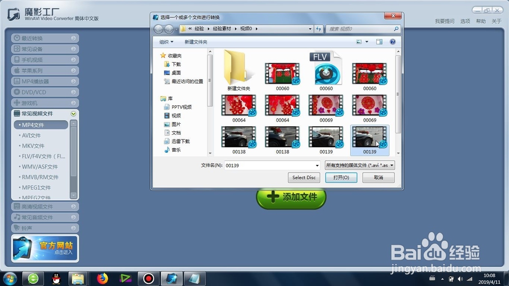Select WMV/ASF文件 output format
The image size is (509, 286).
point(40,166)
